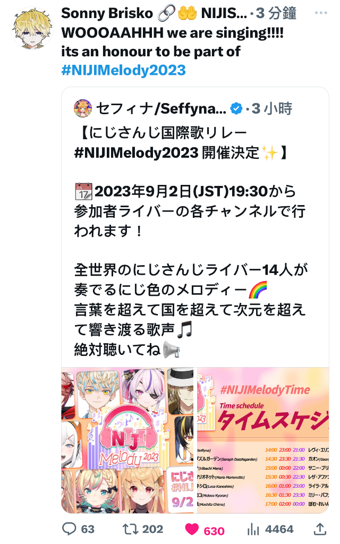Click the 202 retweet count

point(152,529)
